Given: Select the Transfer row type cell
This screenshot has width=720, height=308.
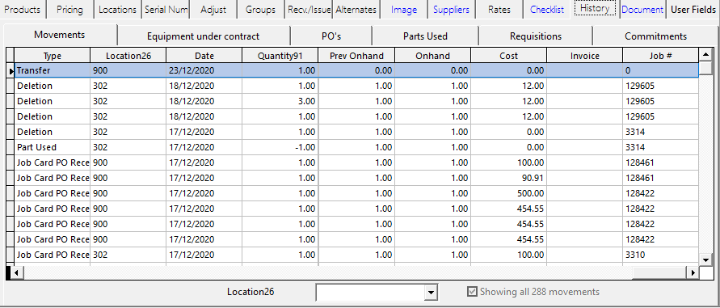Looking at the screenshot, I should pyautogui.click(x=53, y=71).
